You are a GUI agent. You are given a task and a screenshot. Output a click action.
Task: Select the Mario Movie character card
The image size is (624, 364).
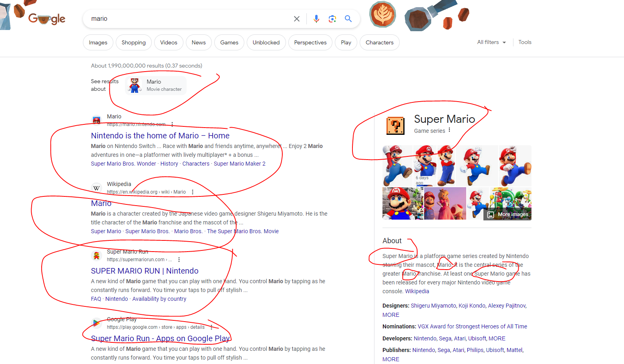click(156, 85)
